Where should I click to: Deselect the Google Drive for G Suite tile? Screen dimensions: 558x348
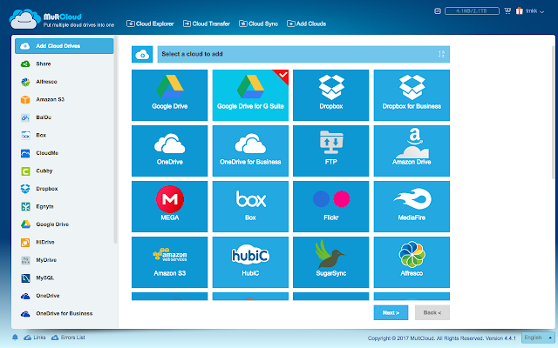(250, 95)
